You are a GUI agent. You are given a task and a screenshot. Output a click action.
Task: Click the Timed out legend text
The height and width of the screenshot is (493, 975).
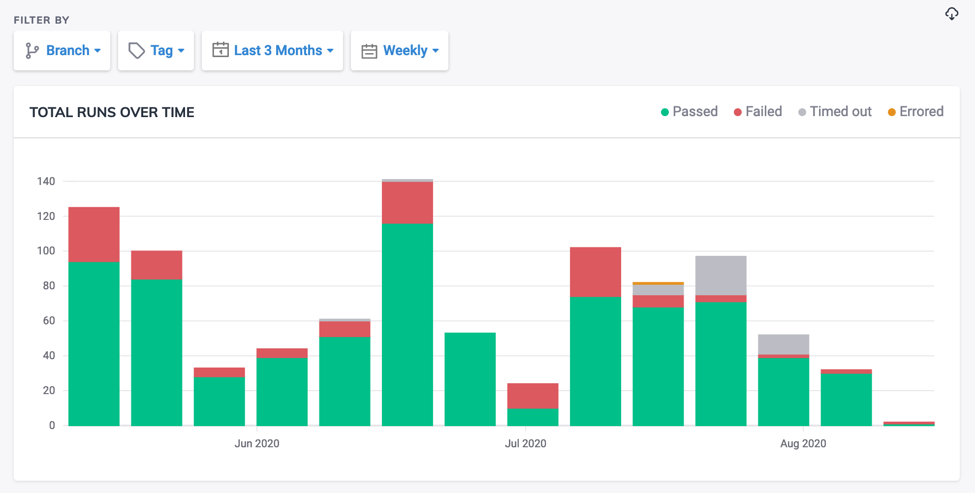pos(841,112)
